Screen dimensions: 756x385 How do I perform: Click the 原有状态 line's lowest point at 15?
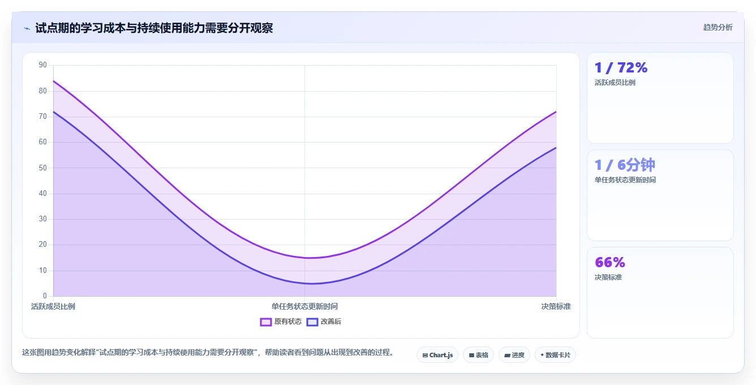(x=311, y=258)
